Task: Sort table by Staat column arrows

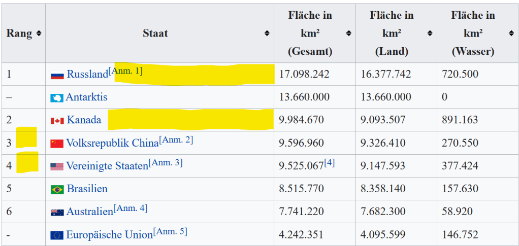Action: (267, 33)
